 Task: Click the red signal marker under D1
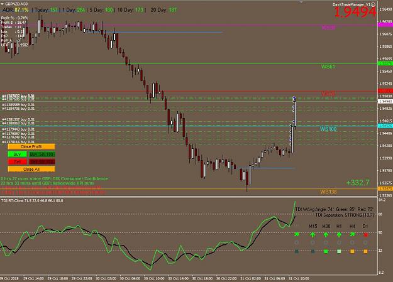(x=365, y=235)
